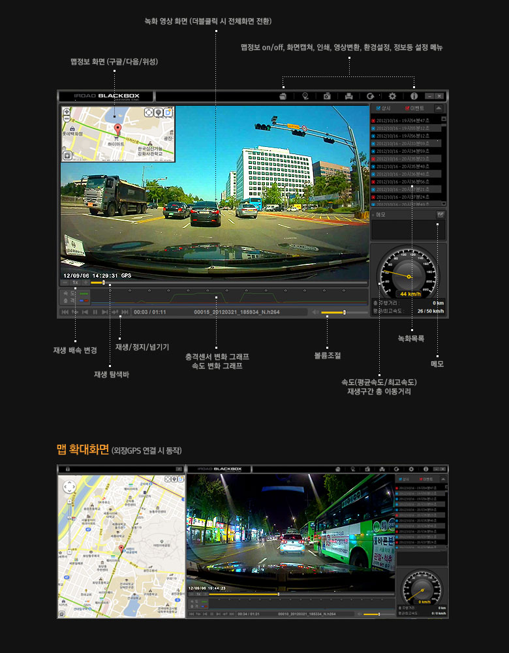Screen dimensions: 509x653
Task: Click the print icon in daytime player toolbar
Action: click(348, 96)
